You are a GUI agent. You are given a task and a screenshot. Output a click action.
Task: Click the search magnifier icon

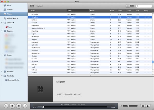[x=138, y=6]
